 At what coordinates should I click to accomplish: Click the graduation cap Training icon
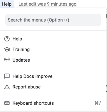pos(7,49)
